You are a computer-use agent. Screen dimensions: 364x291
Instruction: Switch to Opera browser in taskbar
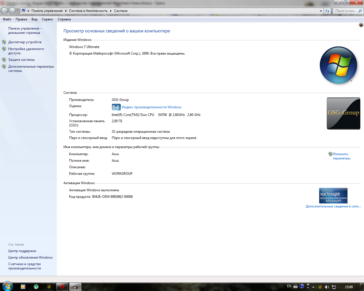tap(62, 287)
